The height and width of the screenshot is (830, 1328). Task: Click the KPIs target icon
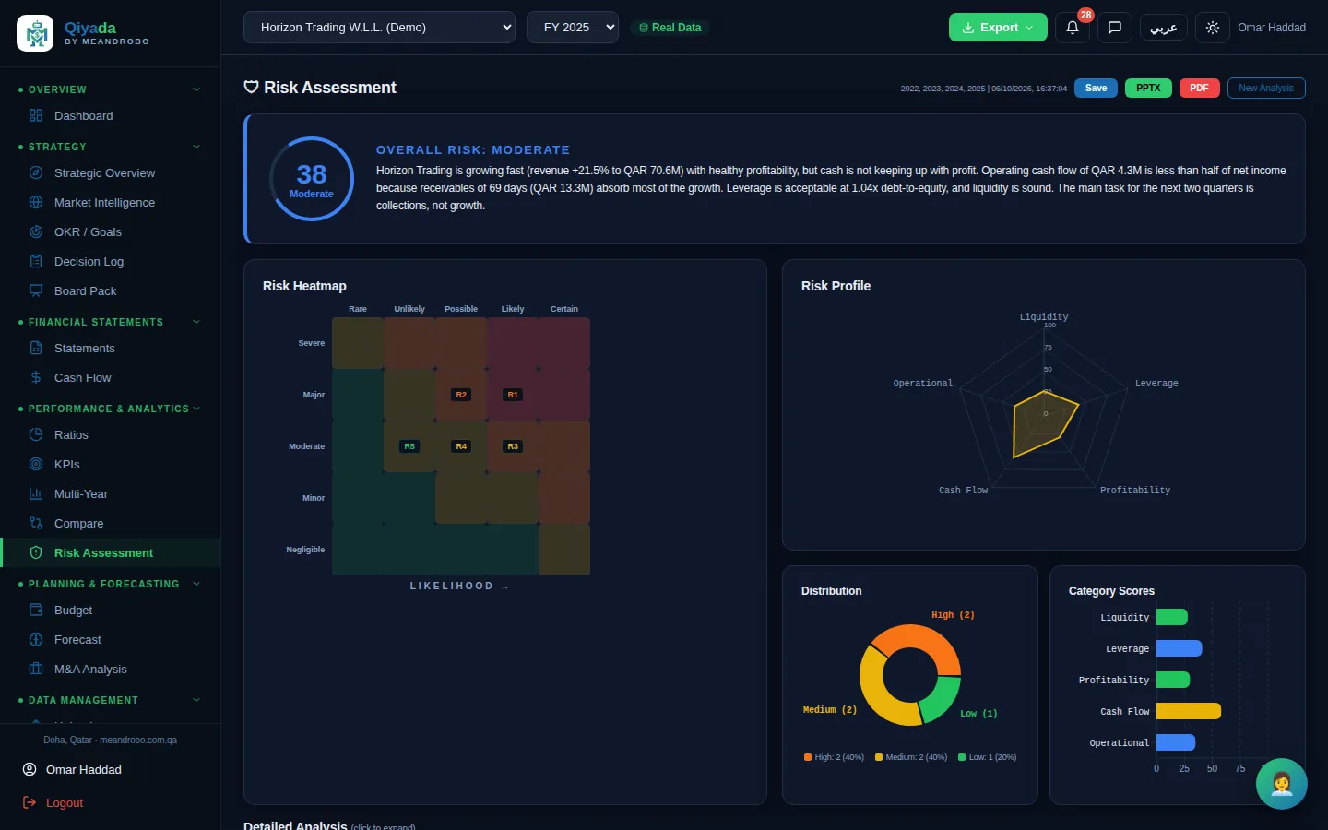36,464
